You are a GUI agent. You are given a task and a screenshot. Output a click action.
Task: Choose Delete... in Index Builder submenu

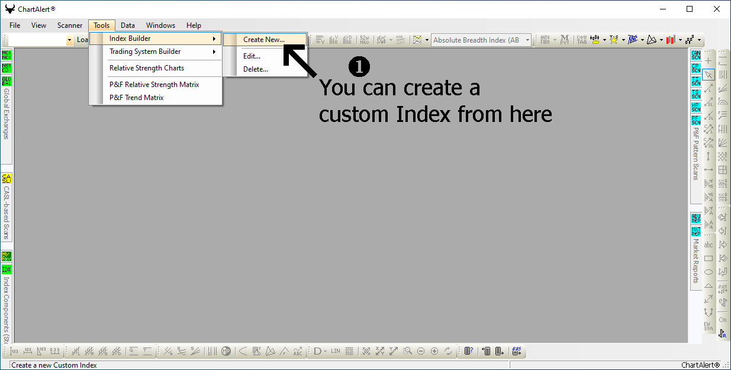(x=265, y=69)
